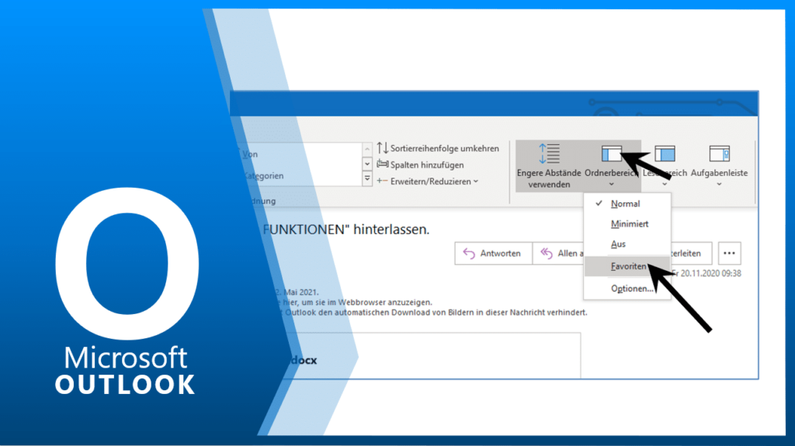Click the arrangement gallery up arrow
This screenshot has width=795, height=446.
pyautogui.click(x=367, y=149)
